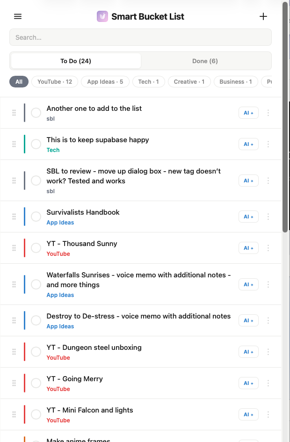Filter by Tech · 1 tag
290x442 pixels.
149,82
